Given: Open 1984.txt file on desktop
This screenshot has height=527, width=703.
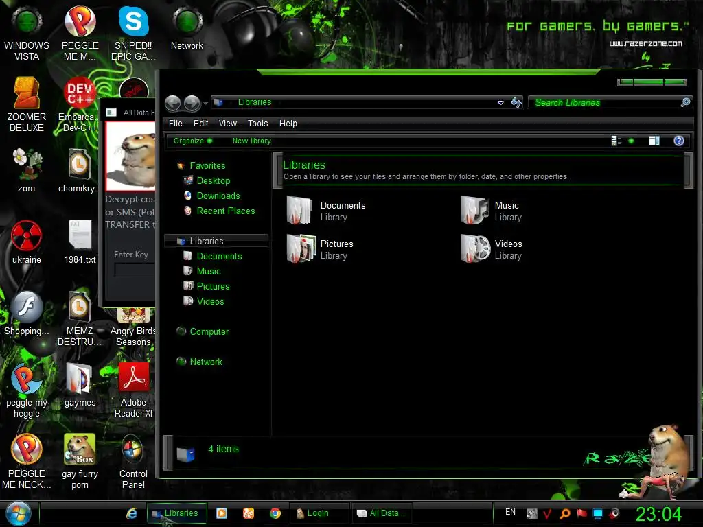Looking at the screenshot, I should click(80, 242).
